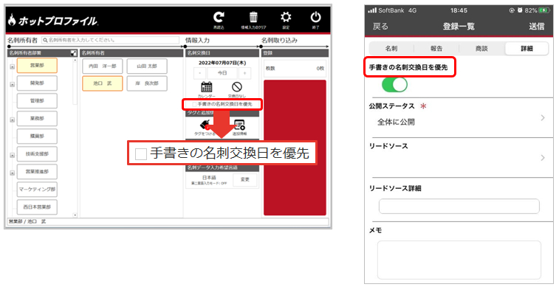Turn off the green 手書きの名刺交換日を優先 switch
This screenshot has width=559, height=287.
394,85
